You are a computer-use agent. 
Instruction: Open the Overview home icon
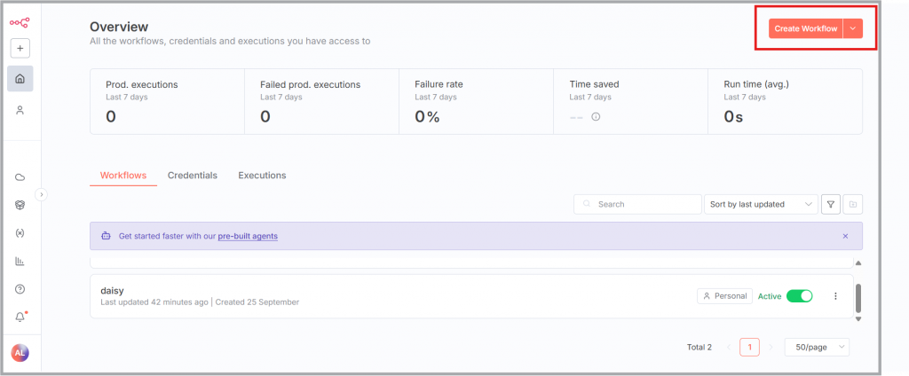[x=20, y=79]
